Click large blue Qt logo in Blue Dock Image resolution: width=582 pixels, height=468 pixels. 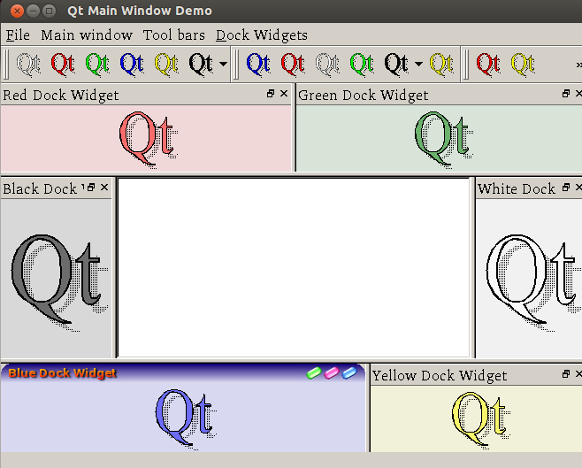pos(186,418)
